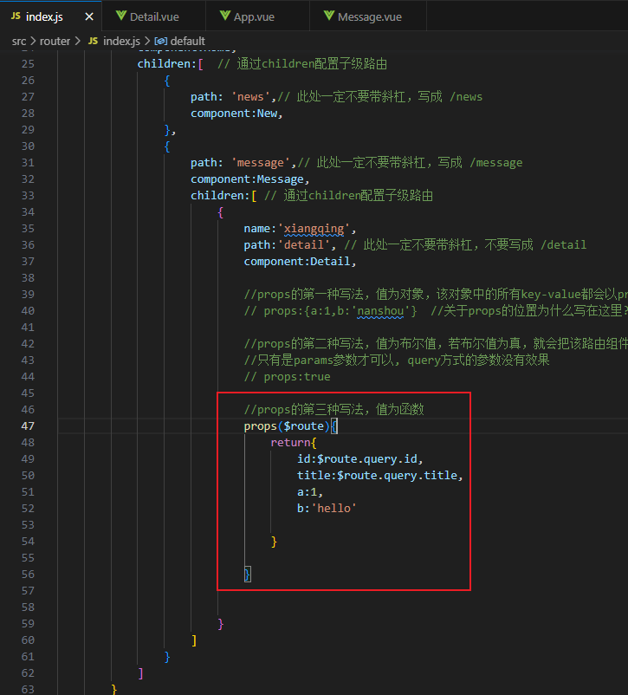The image size is (628, 695).
Task: Click line number 56
Action: (x=28, y=574)
